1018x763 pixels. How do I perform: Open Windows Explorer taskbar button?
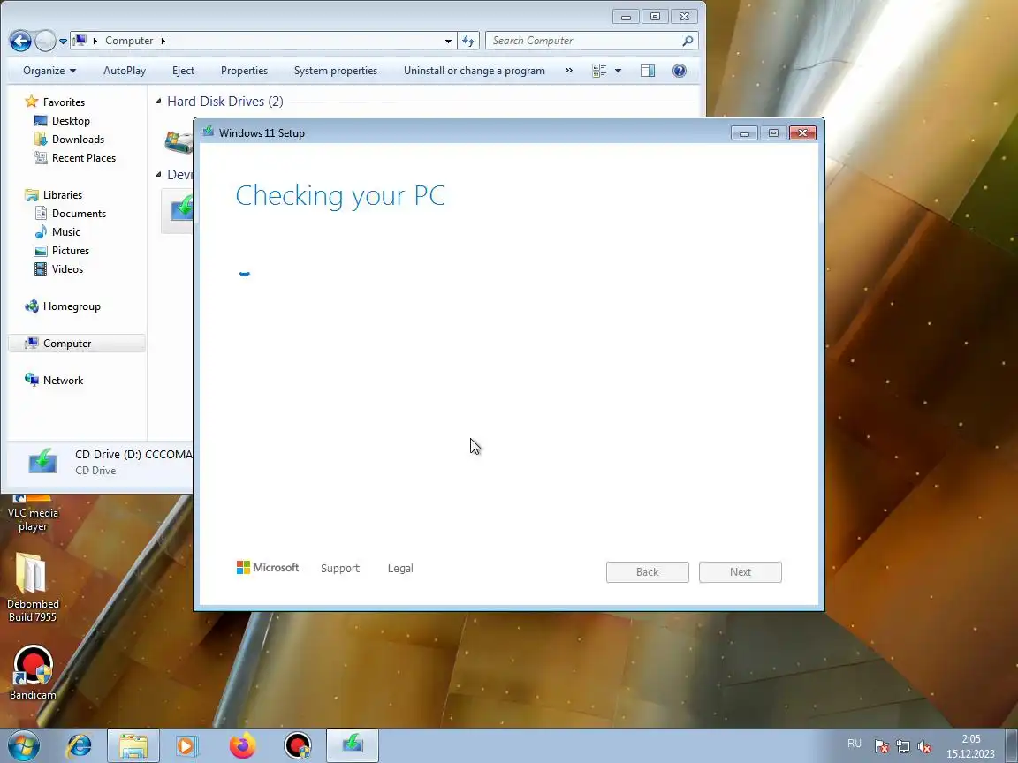[x=133, y=745]
